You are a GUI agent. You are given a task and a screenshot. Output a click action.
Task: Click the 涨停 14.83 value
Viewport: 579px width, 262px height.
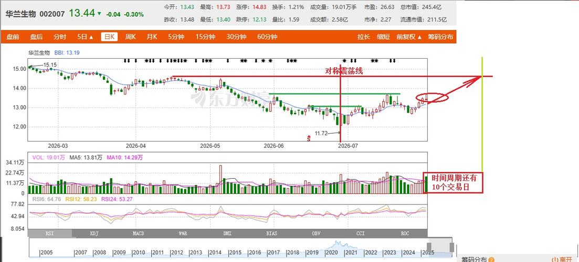point(260,7)
